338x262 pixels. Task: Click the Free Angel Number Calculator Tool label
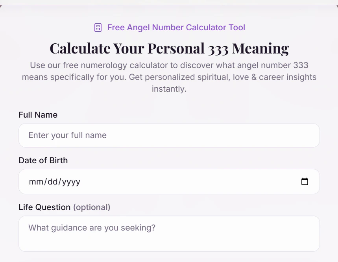(176, 28)
